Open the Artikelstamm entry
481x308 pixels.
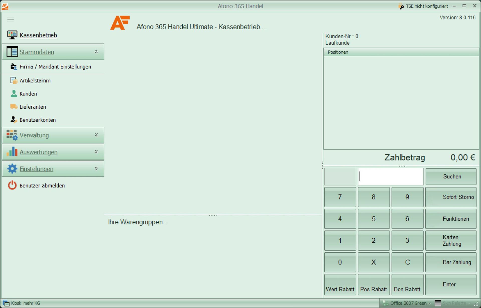coord(35,81)
